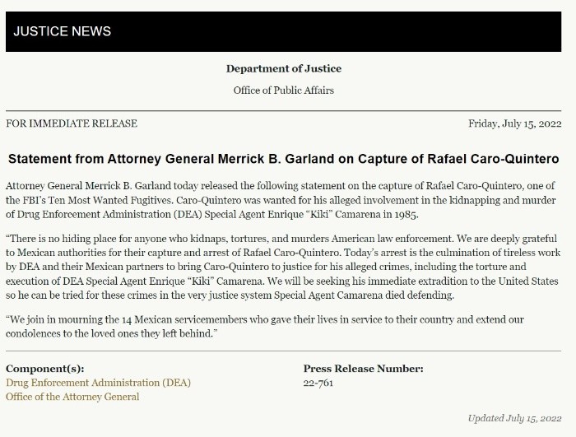Viewport: 576px width, 437px height.
Task: Click the Updated July 15, 2022 note
Action: (x=514, y=418)
